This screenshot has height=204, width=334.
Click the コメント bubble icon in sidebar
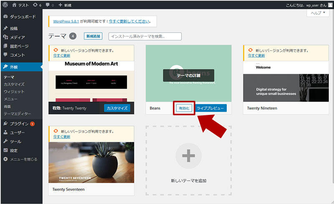tap(5, 55)
